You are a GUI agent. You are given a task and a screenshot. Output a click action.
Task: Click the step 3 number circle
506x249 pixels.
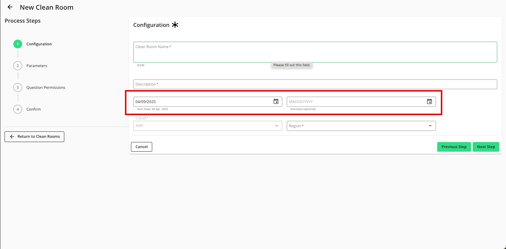point(18,88)
